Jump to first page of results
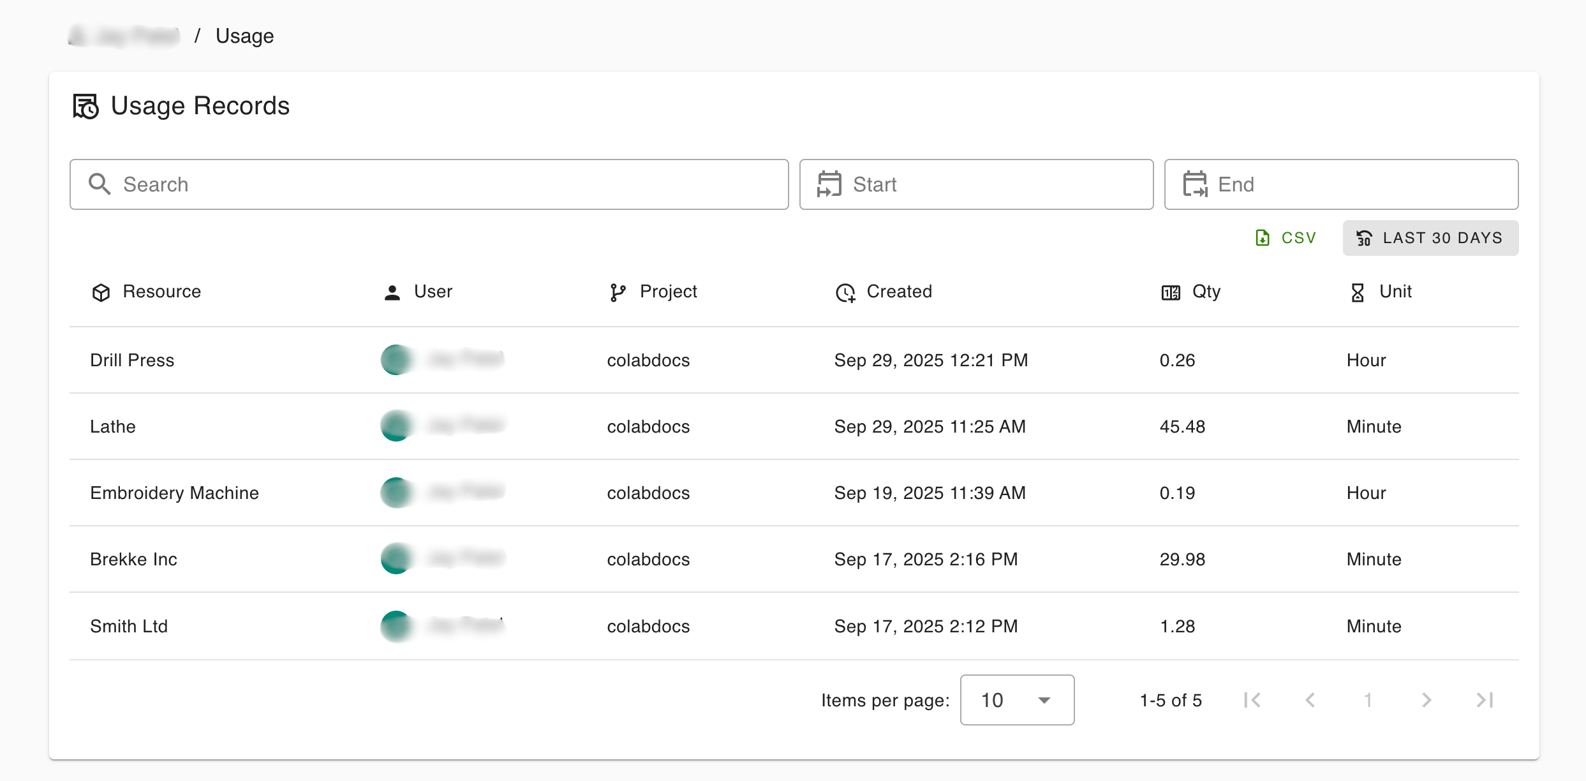 (1252, 700)
